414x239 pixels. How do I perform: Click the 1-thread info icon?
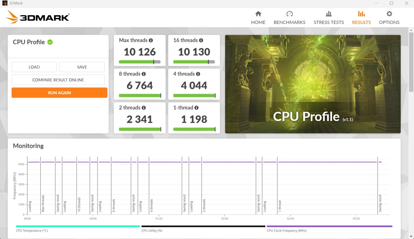click(x=196, y=108)
